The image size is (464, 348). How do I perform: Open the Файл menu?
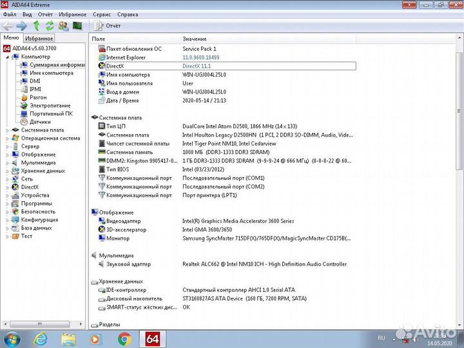pyautogui.click(x=10, y=14)
